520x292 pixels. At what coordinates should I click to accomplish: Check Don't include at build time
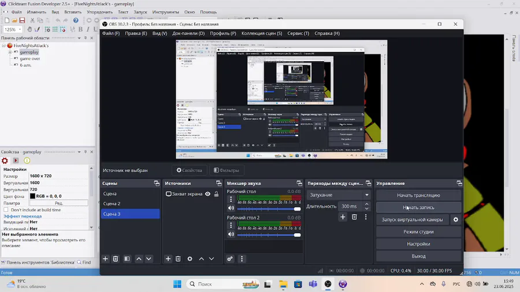click(6, 209)
